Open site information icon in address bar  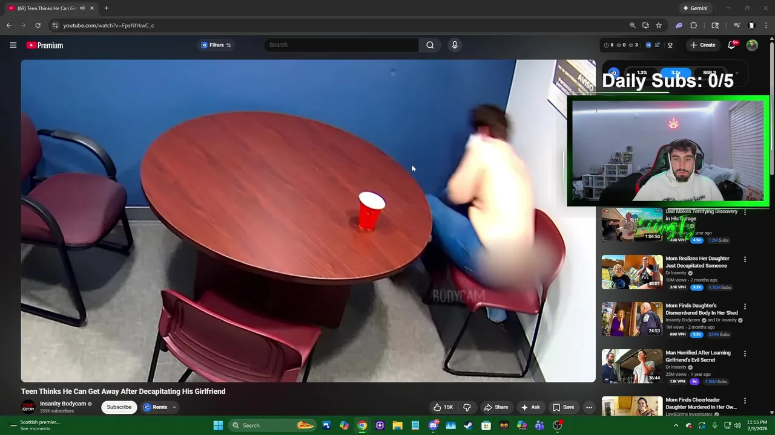coord(55,25)
